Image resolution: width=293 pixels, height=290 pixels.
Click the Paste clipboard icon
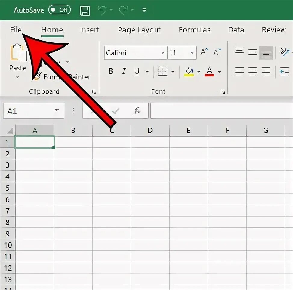click(x=18, y=52)
